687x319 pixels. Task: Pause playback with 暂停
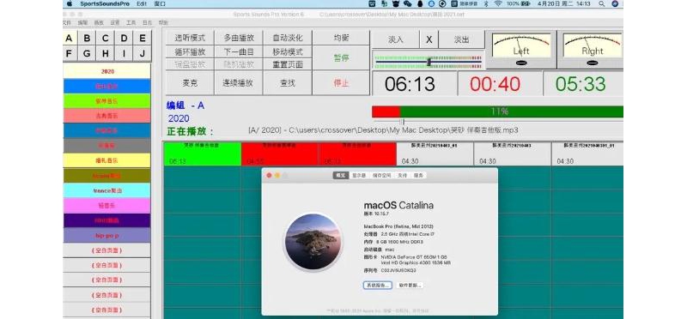pyautogui.click(x=341, y=57)
